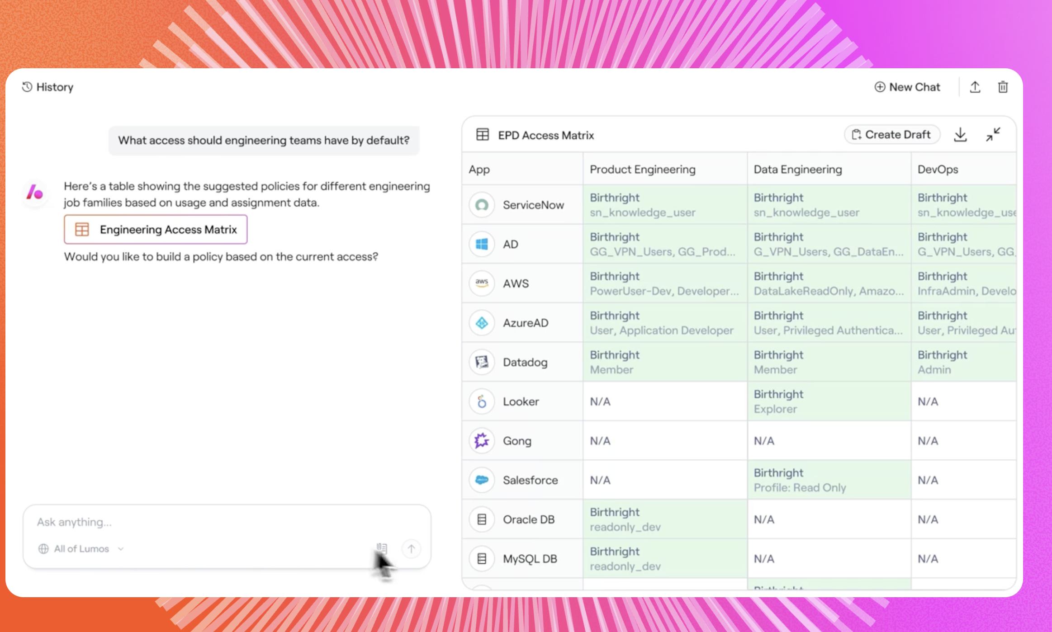1052x632 pixels.
Task: Click the attachment icon in chat box
Action: [x=382, y=548]
